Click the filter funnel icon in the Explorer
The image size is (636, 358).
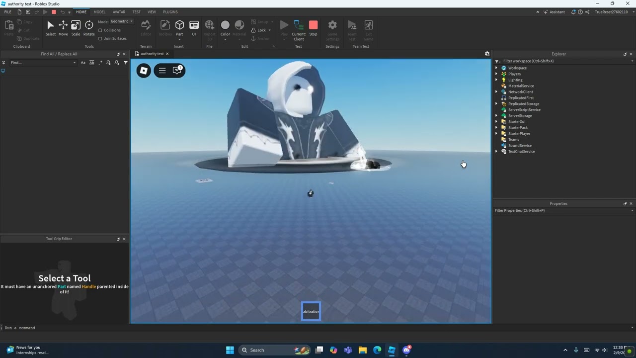pos(497,61)
